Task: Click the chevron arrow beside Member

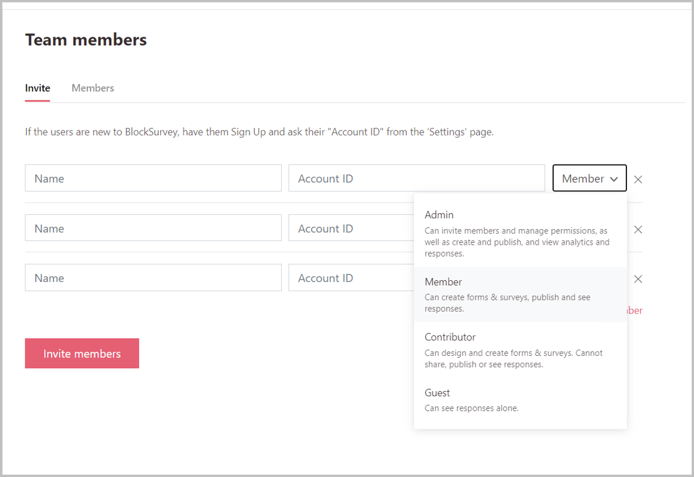Action: pyautogui.click(x=614, y=179)
